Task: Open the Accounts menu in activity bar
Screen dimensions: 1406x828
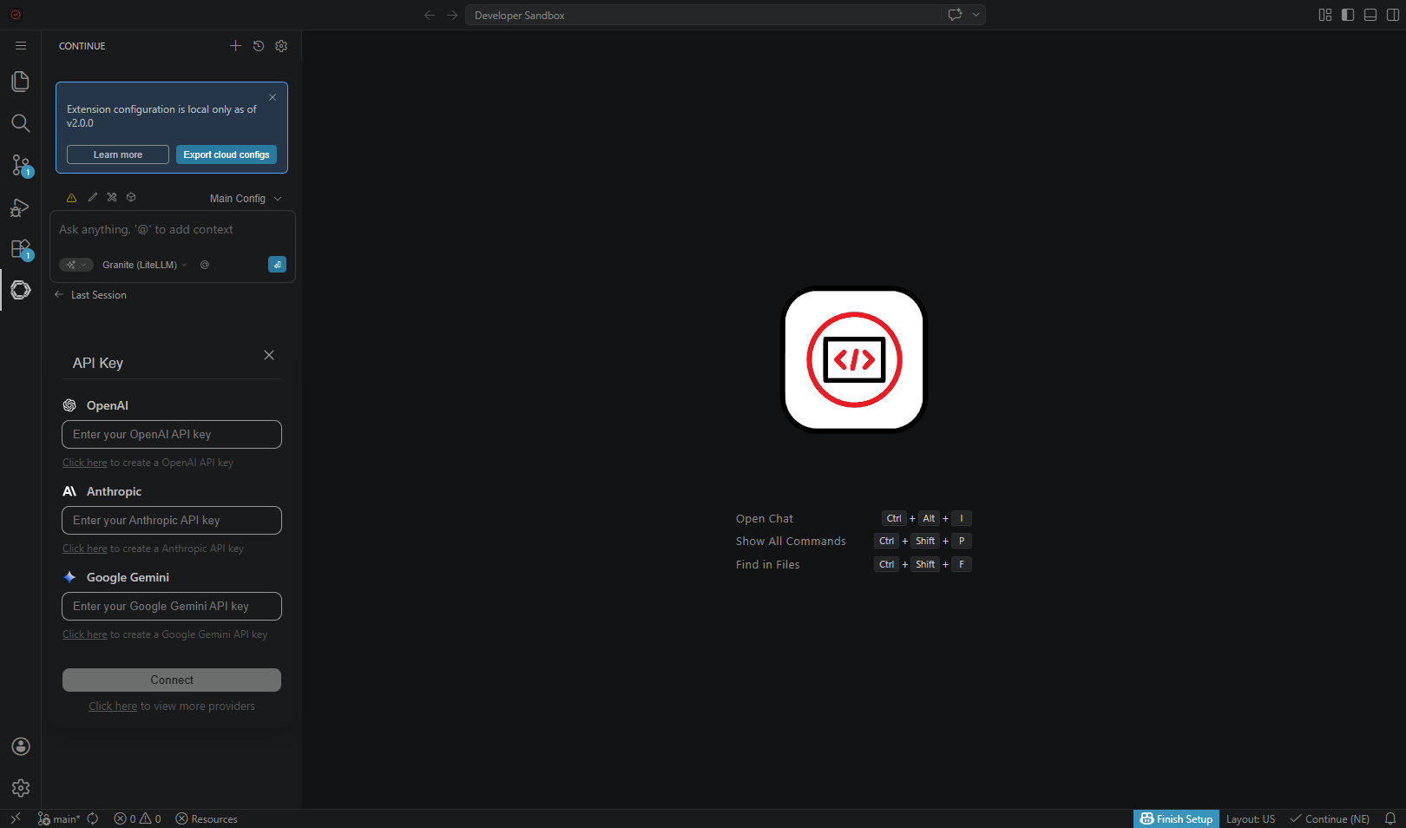Action: tap(21, 746)
